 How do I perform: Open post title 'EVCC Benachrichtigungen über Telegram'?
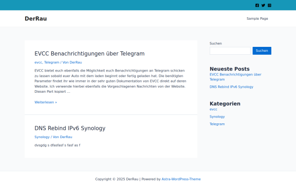(89, 54)
